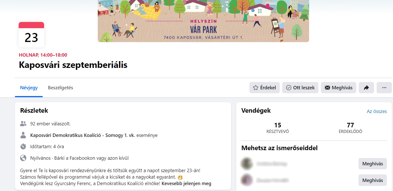Toggle Ott leszek attendance
The height and width of the screenshot is (191, 393).
(x=300, y=88)
